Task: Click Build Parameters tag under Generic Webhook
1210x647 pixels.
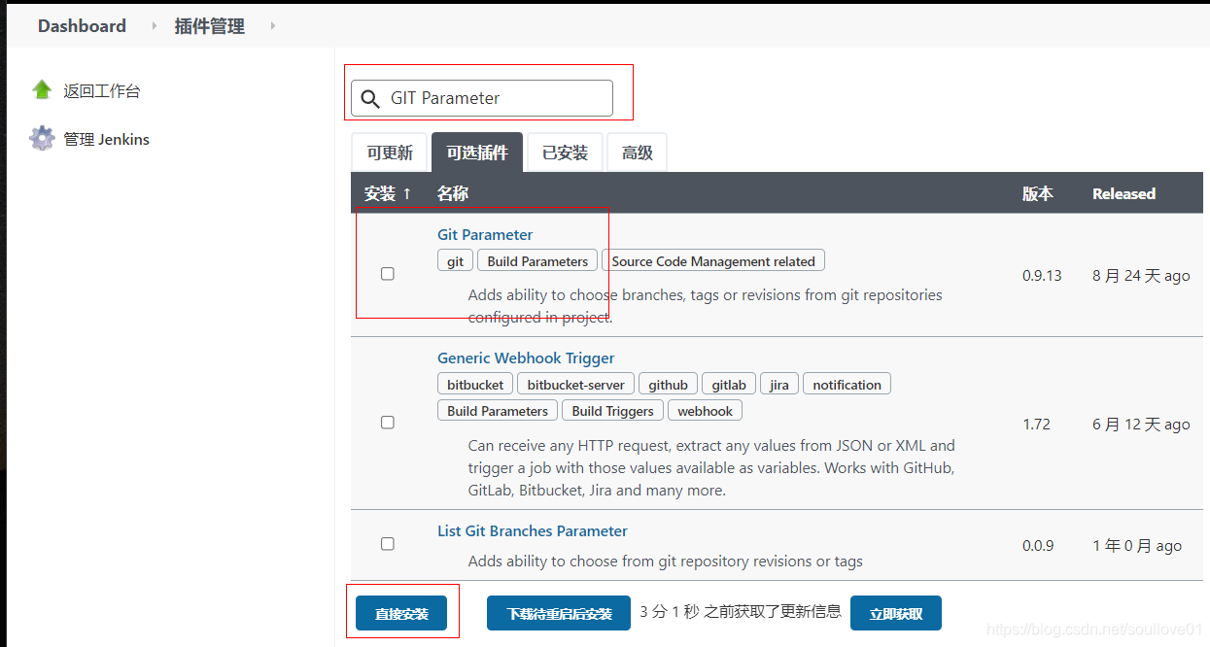Action: click(x=498, y=411)
